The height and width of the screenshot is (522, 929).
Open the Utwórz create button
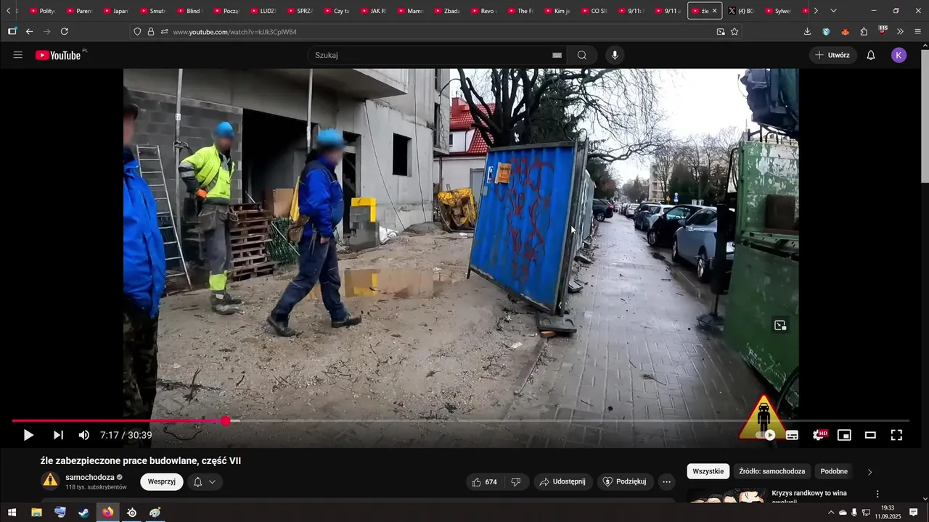click(832, 55)
